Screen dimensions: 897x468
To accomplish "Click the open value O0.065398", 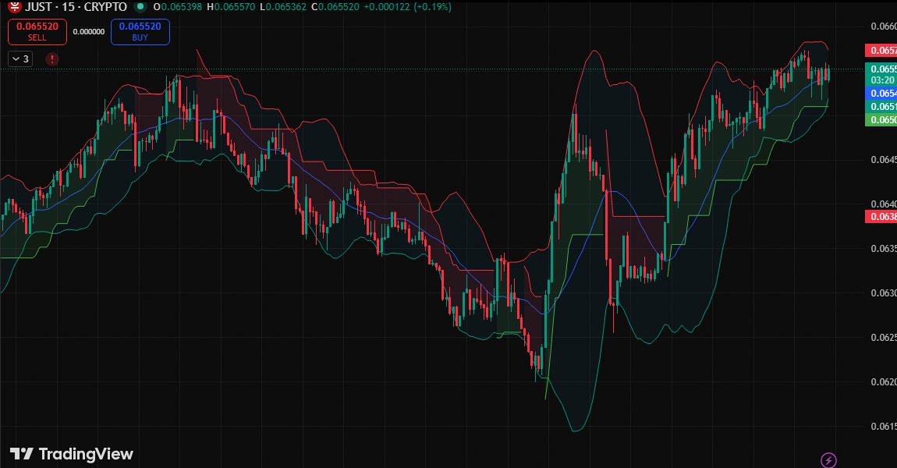I will [x=177, y=7].
